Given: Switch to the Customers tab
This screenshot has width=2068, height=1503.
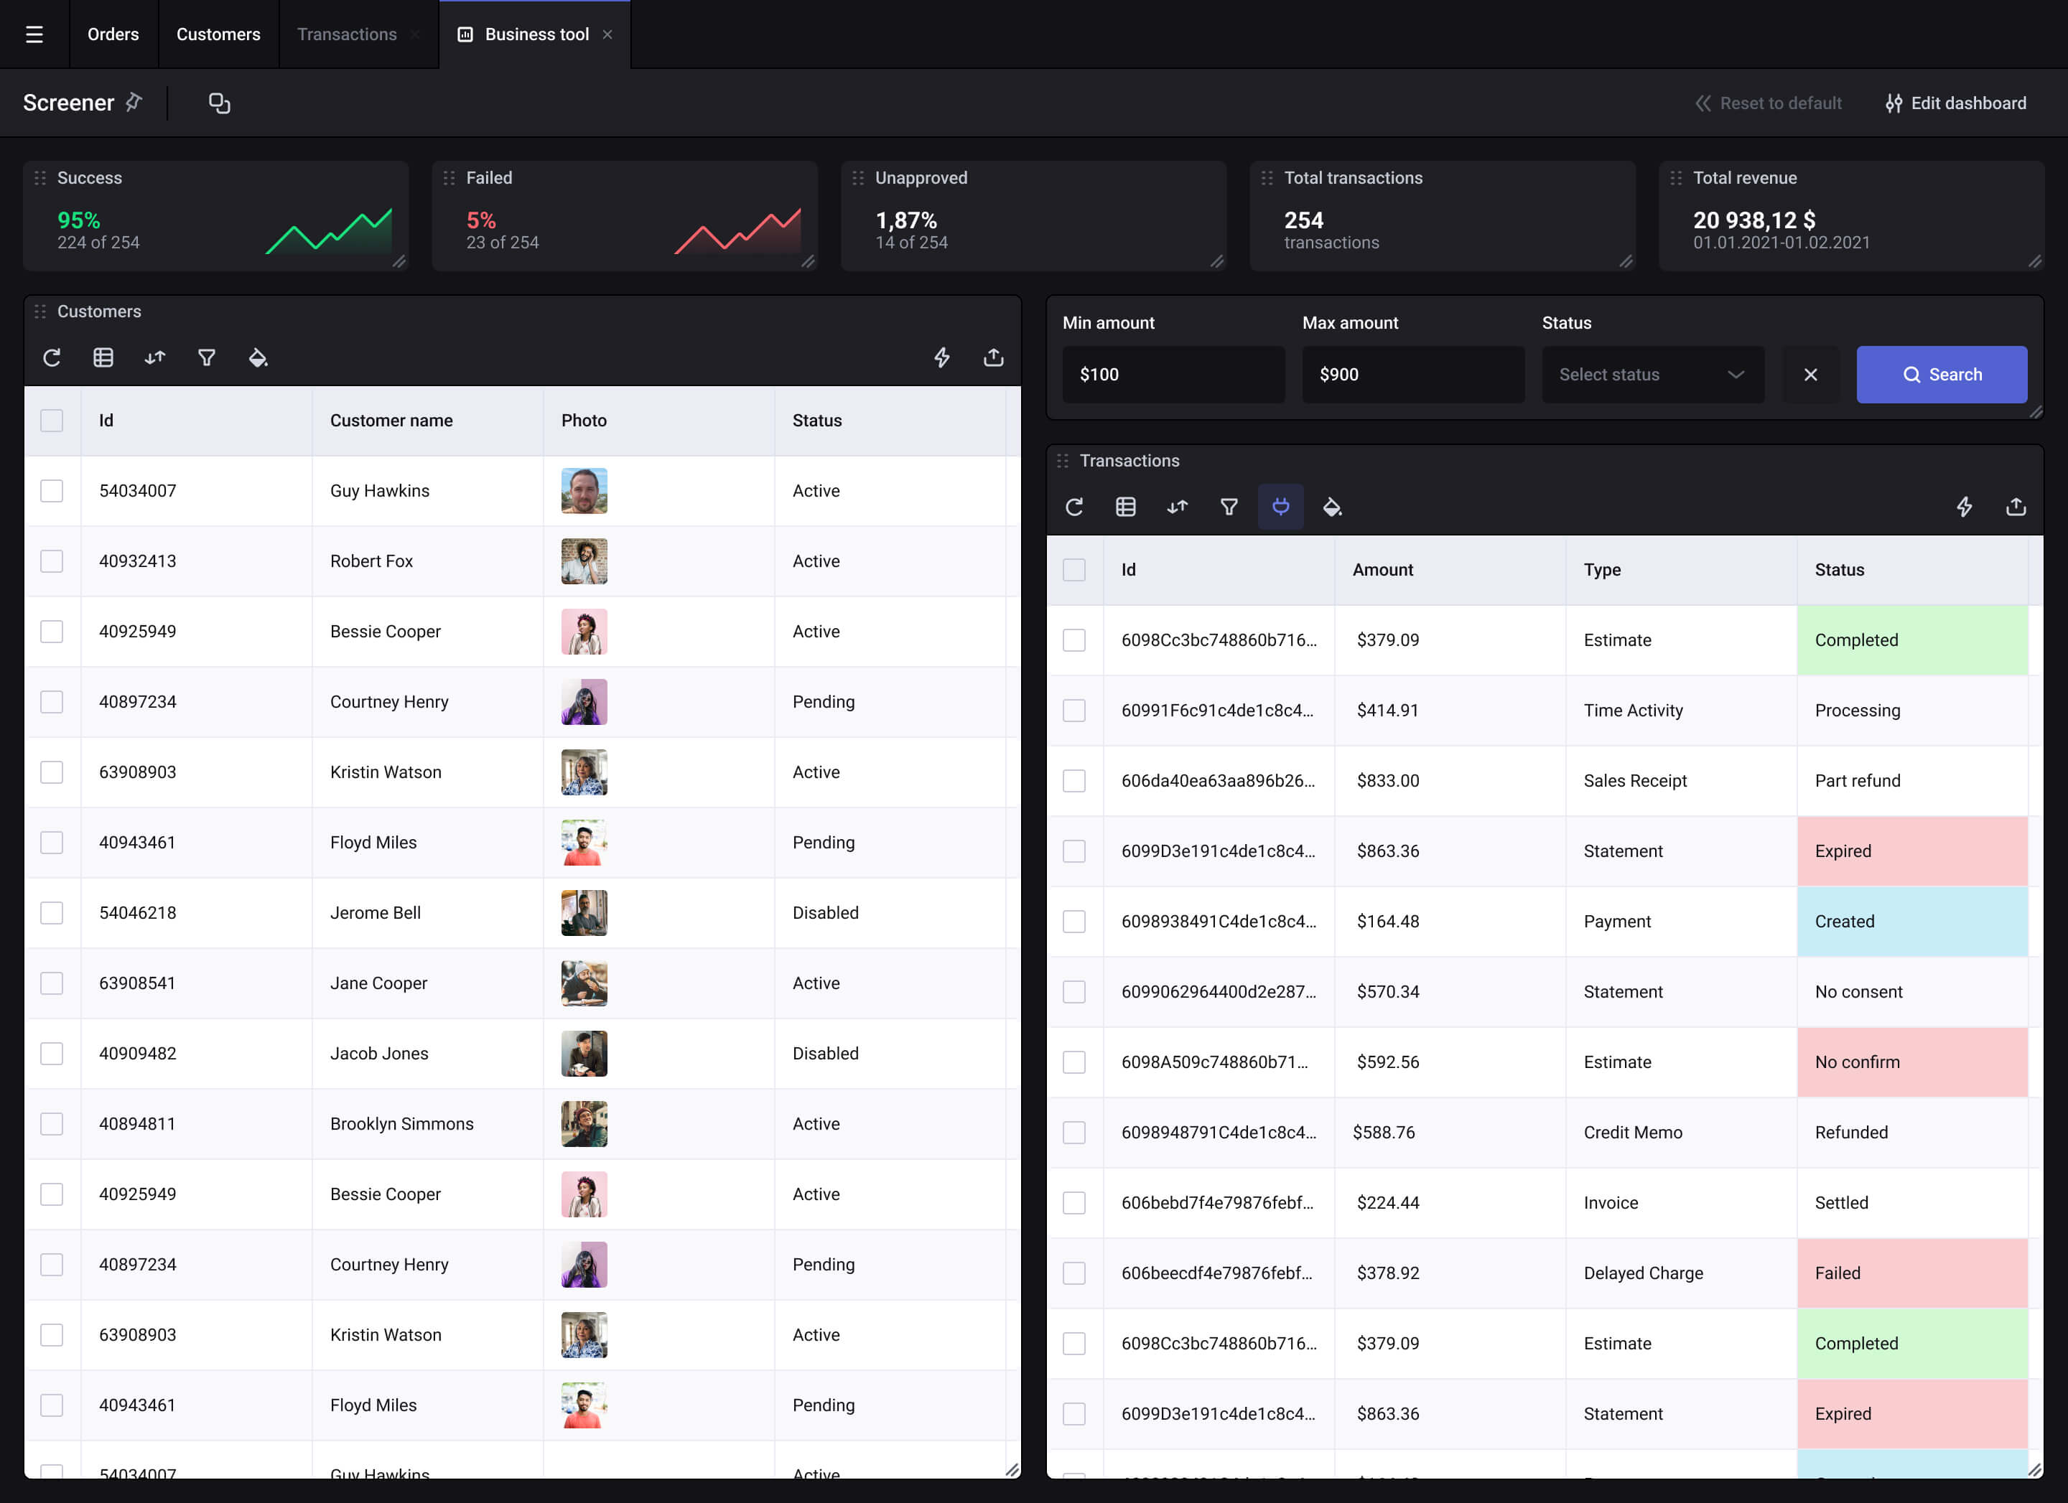Looking at the screenshot, I should (x=218, y=34).
